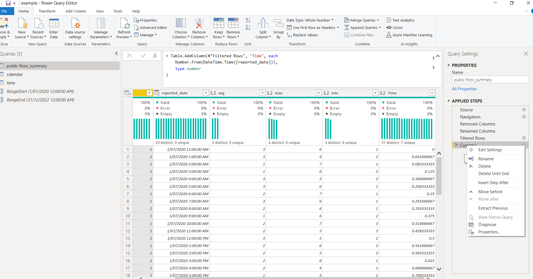533x279 pixels.
Task: Collapse the ribbon with the chevron
Action: (x=526, y=11)
